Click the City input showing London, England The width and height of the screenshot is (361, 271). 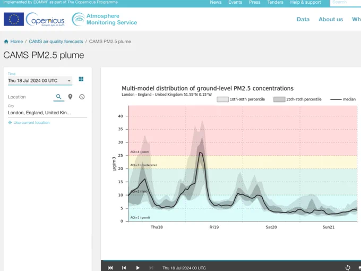(47, 113)
